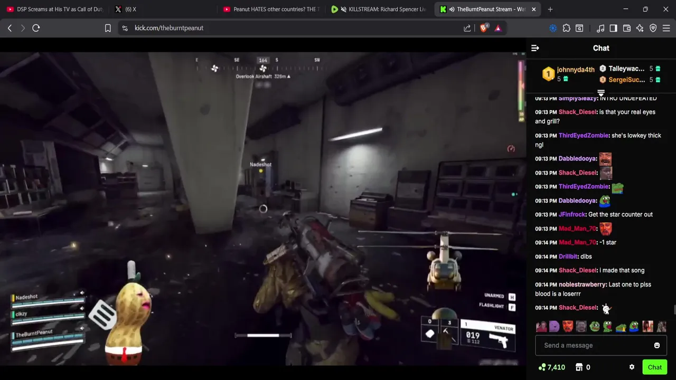Screen dimensions: 676x380
Task: Unmute the KILLSTREAM tab audio icon
Action: tap(344, 9)
